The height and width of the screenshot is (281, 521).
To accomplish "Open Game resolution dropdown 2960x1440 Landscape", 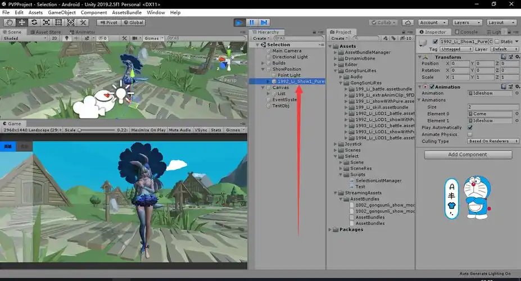I will coord(32,130).
